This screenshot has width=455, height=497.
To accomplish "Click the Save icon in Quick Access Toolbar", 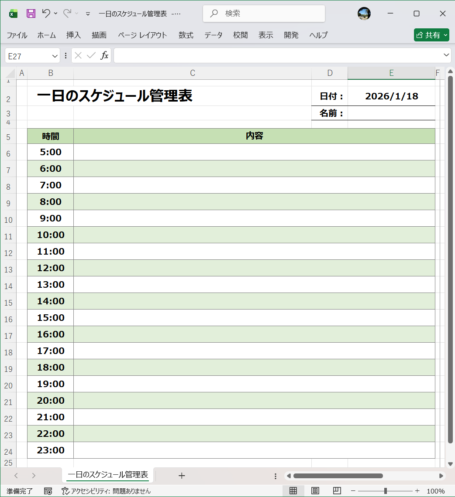I will [31, 14].
